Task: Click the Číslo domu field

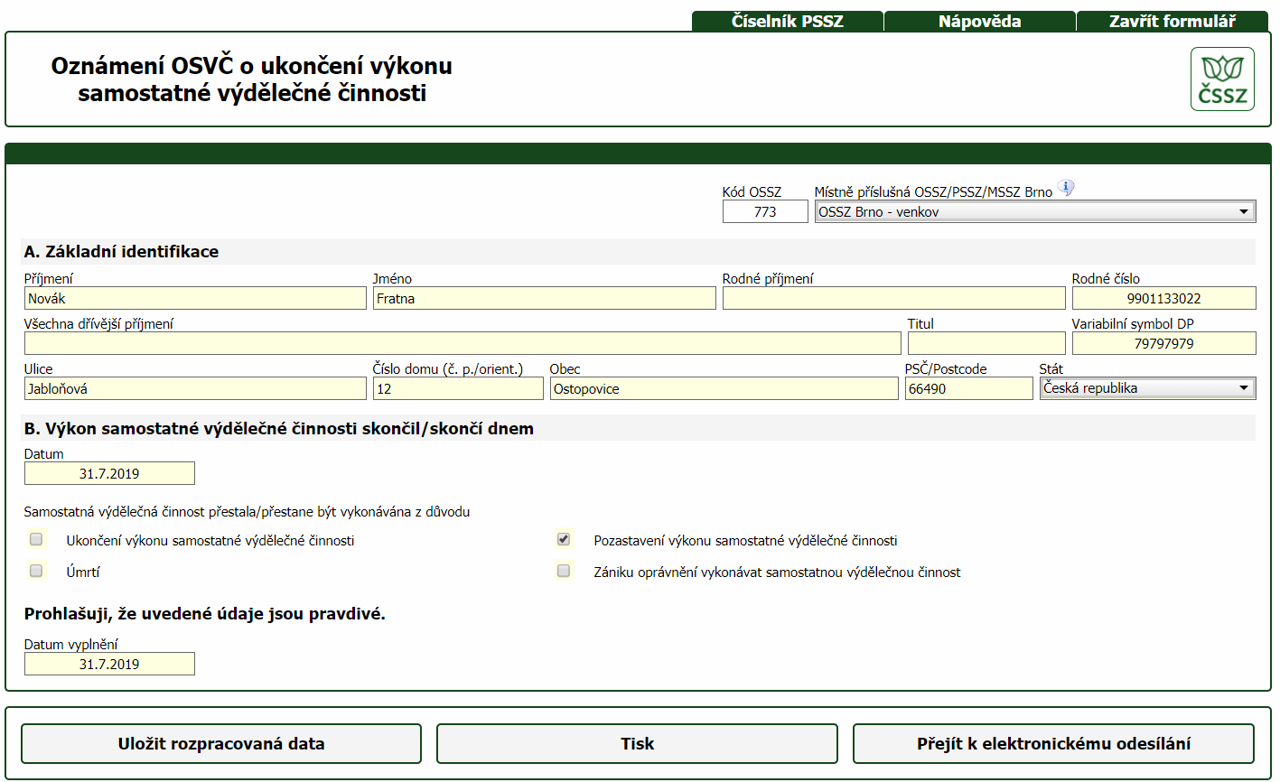Action: (458, 388)
